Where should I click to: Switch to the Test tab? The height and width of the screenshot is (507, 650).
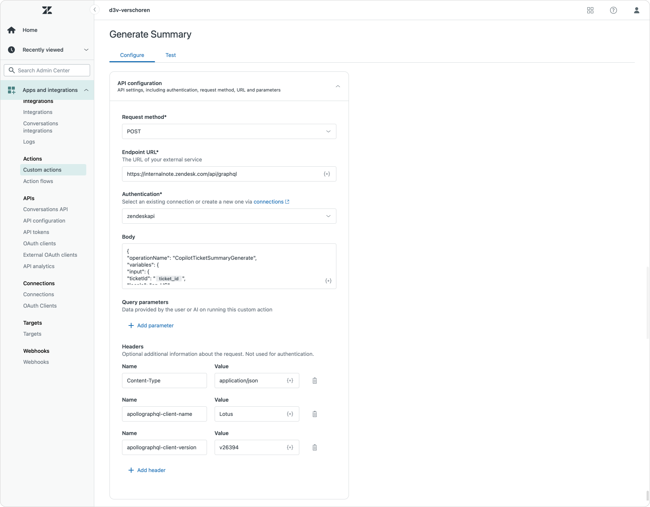170,55
